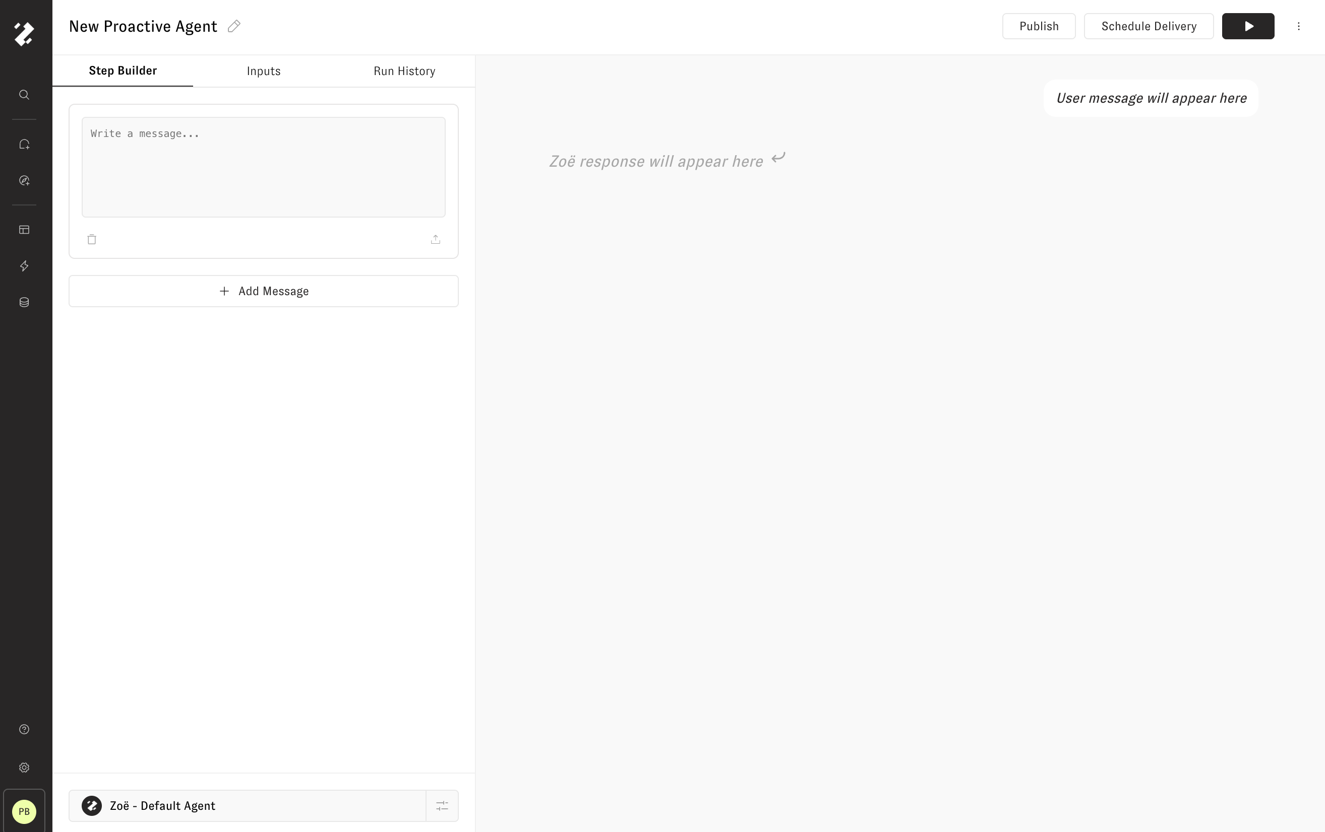This screenshot has width=1325, height=832.
Task: Click the Publish button
Action: click(1038, 26)
